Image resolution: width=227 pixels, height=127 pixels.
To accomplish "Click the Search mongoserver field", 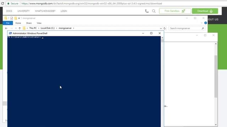I will [187, 28].
